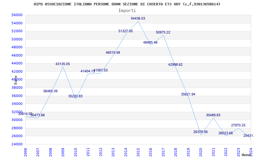Image resolution: width=254 pixels, height=158 pixels.
Task: Select the 26000 y-axis tick label
Action: tap(17, 136)
